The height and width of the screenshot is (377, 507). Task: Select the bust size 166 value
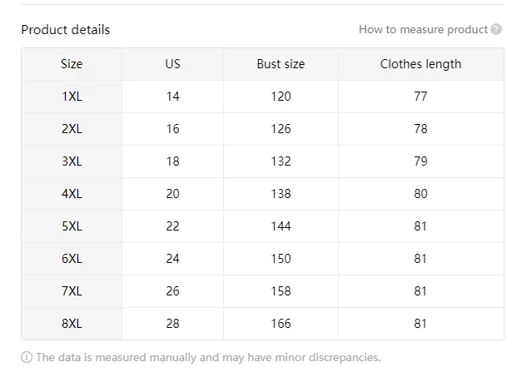coord(281,324)
